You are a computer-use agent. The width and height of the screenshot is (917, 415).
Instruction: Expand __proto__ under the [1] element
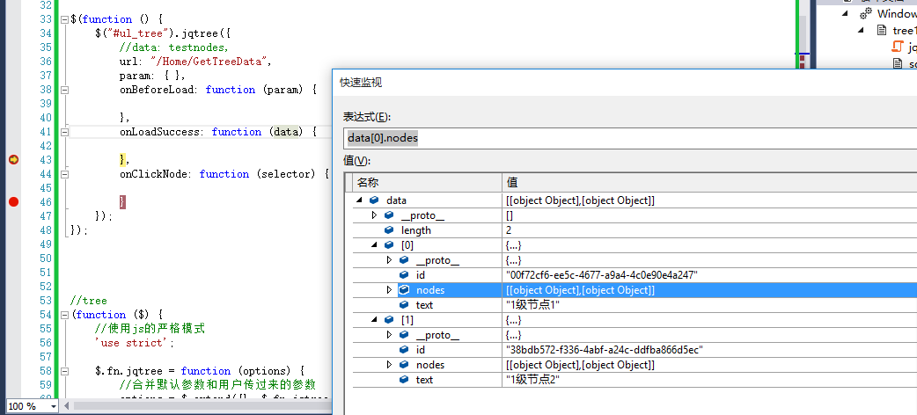tap(390, 335)
